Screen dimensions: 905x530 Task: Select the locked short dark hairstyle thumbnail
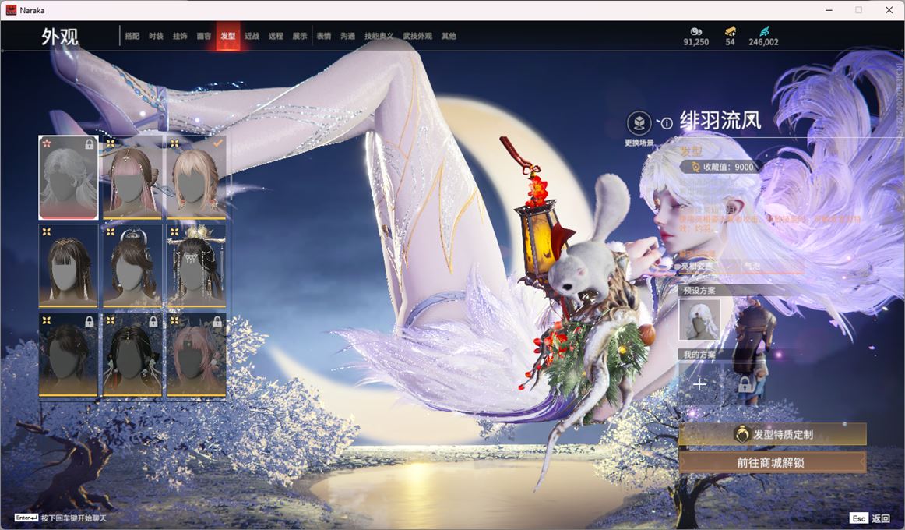click(x=68, y=355)
